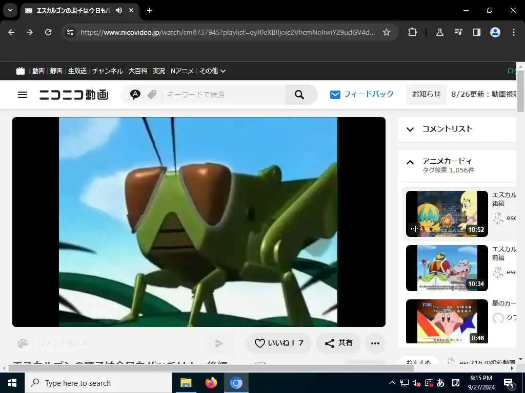Select keyword search mode icon
The width and height of the screenshot is (525, 393).
pos(135,95)
